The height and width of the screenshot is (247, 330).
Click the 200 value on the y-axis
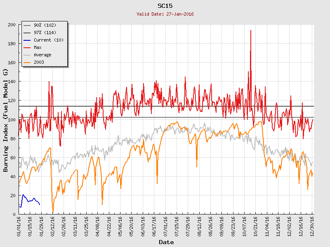[12, 25]
